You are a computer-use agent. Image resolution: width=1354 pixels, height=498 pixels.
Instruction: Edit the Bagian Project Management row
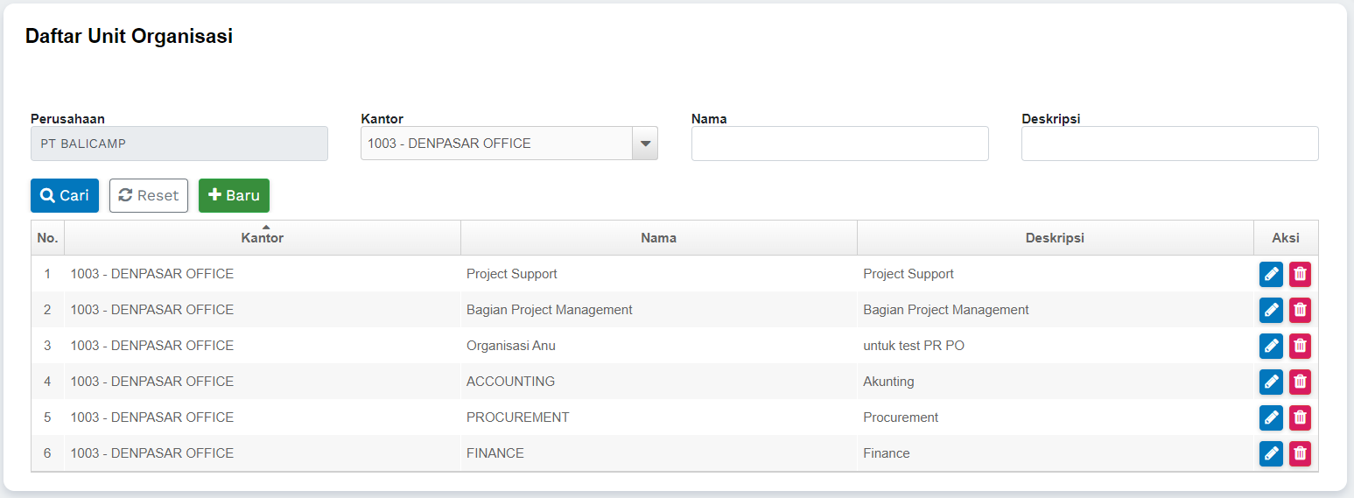[x=1271, y=310]
